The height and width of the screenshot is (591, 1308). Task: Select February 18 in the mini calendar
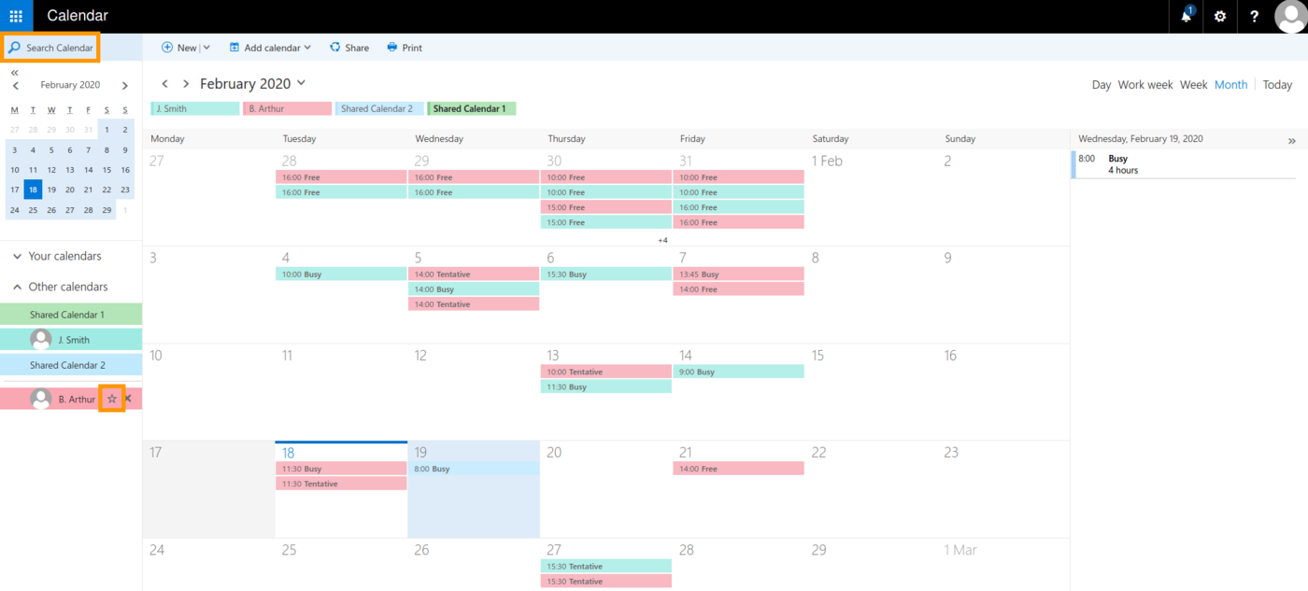(33, 190)
